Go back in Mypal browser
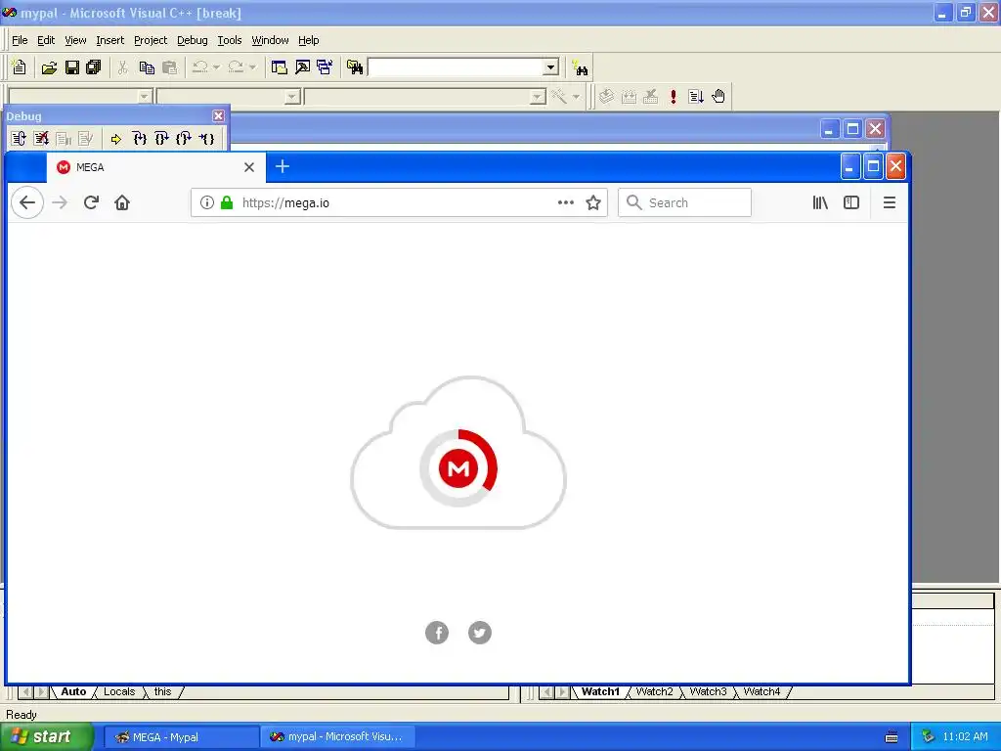The image size is (1001, 751). pyautogui.click(x=27, y=202)
